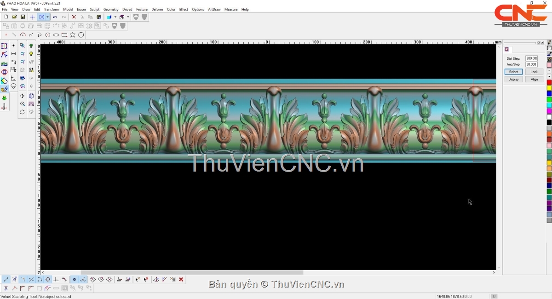Click the abc text tool icon
Image resolution: width=552 pixels, height=299 pixels.
click(4, 63)
